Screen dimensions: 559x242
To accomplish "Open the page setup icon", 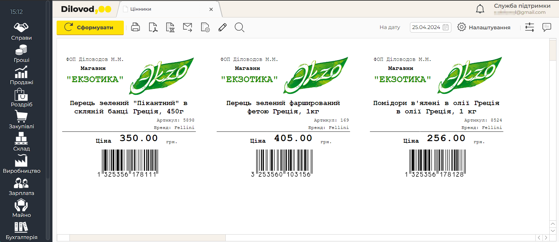I will pyautogui.click(x=205, y=27).
